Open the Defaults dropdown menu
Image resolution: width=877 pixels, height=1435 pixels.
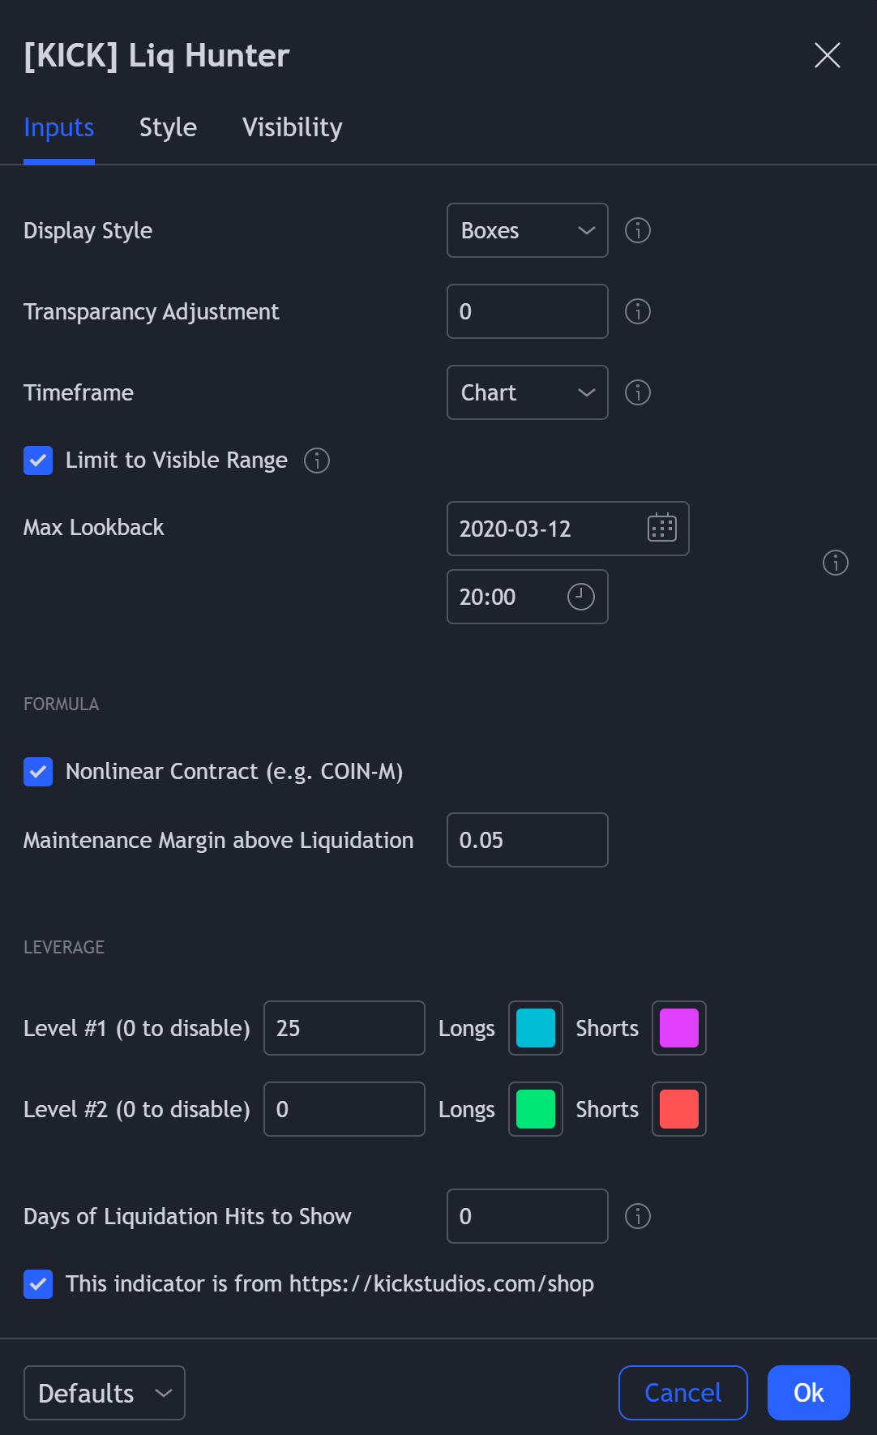click(105, 1393)
